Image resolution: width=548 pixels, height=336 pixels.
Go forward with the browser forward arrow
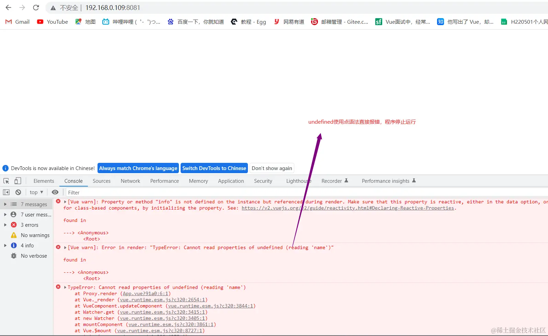tap(22, 8)
